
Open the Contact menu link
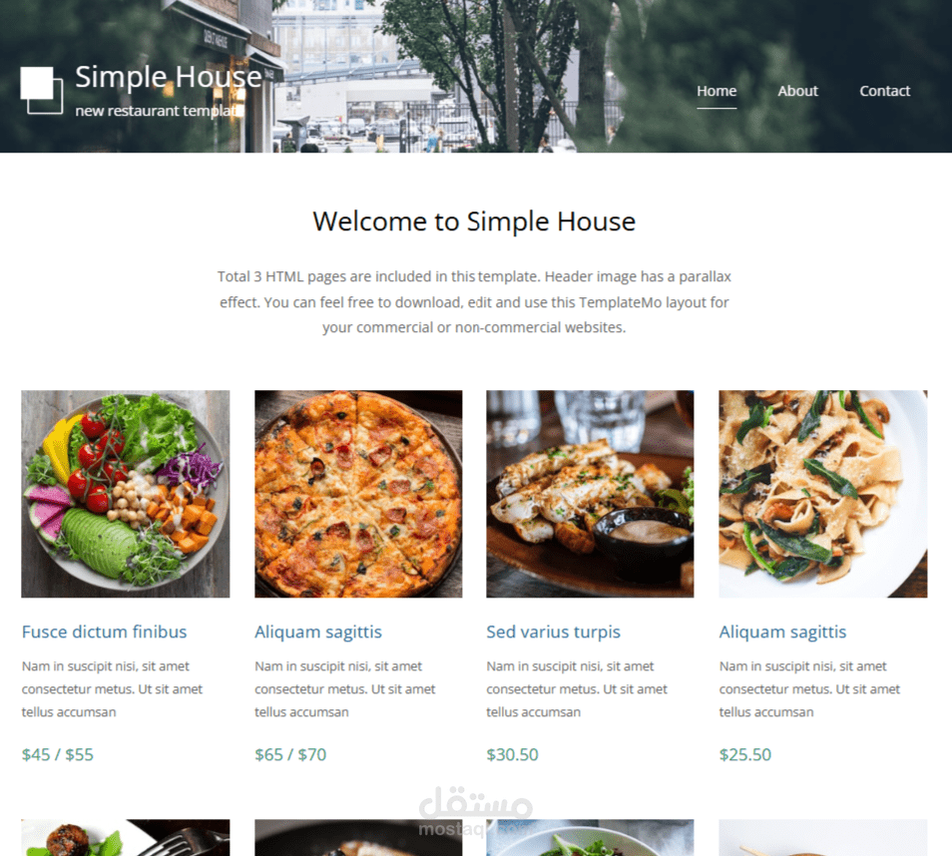pyautogui.click(x=884, y=91)
